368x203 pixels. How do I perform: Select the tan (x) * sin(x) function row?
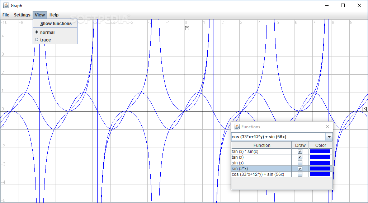[261, 152]
